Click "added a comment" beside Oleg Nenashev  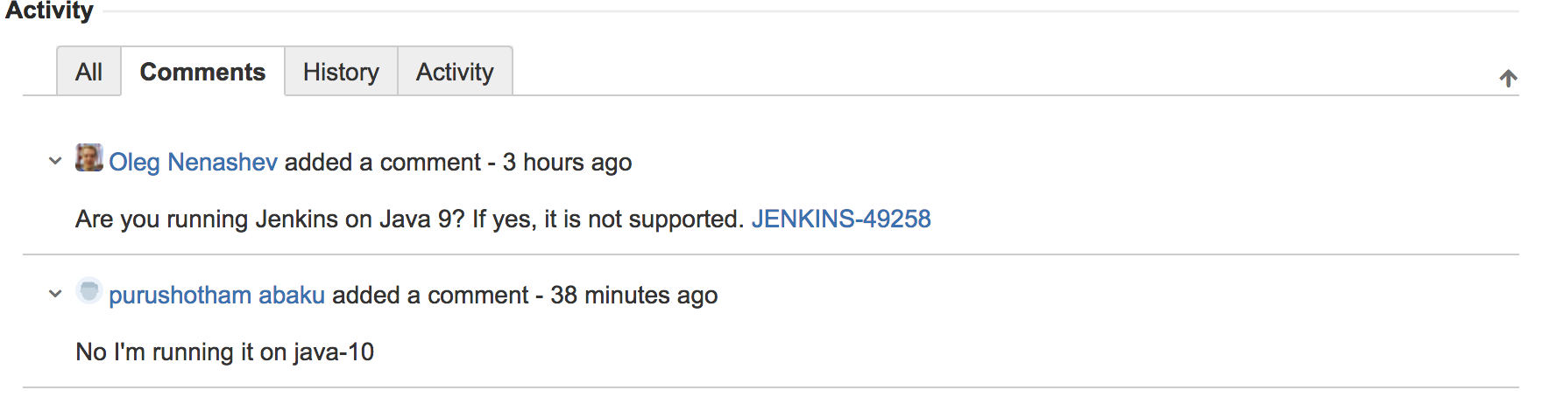tap(382, 163)
